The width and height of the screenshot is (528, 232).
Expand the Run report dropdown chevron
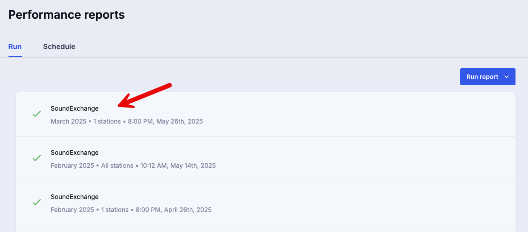tap(507, 77)
